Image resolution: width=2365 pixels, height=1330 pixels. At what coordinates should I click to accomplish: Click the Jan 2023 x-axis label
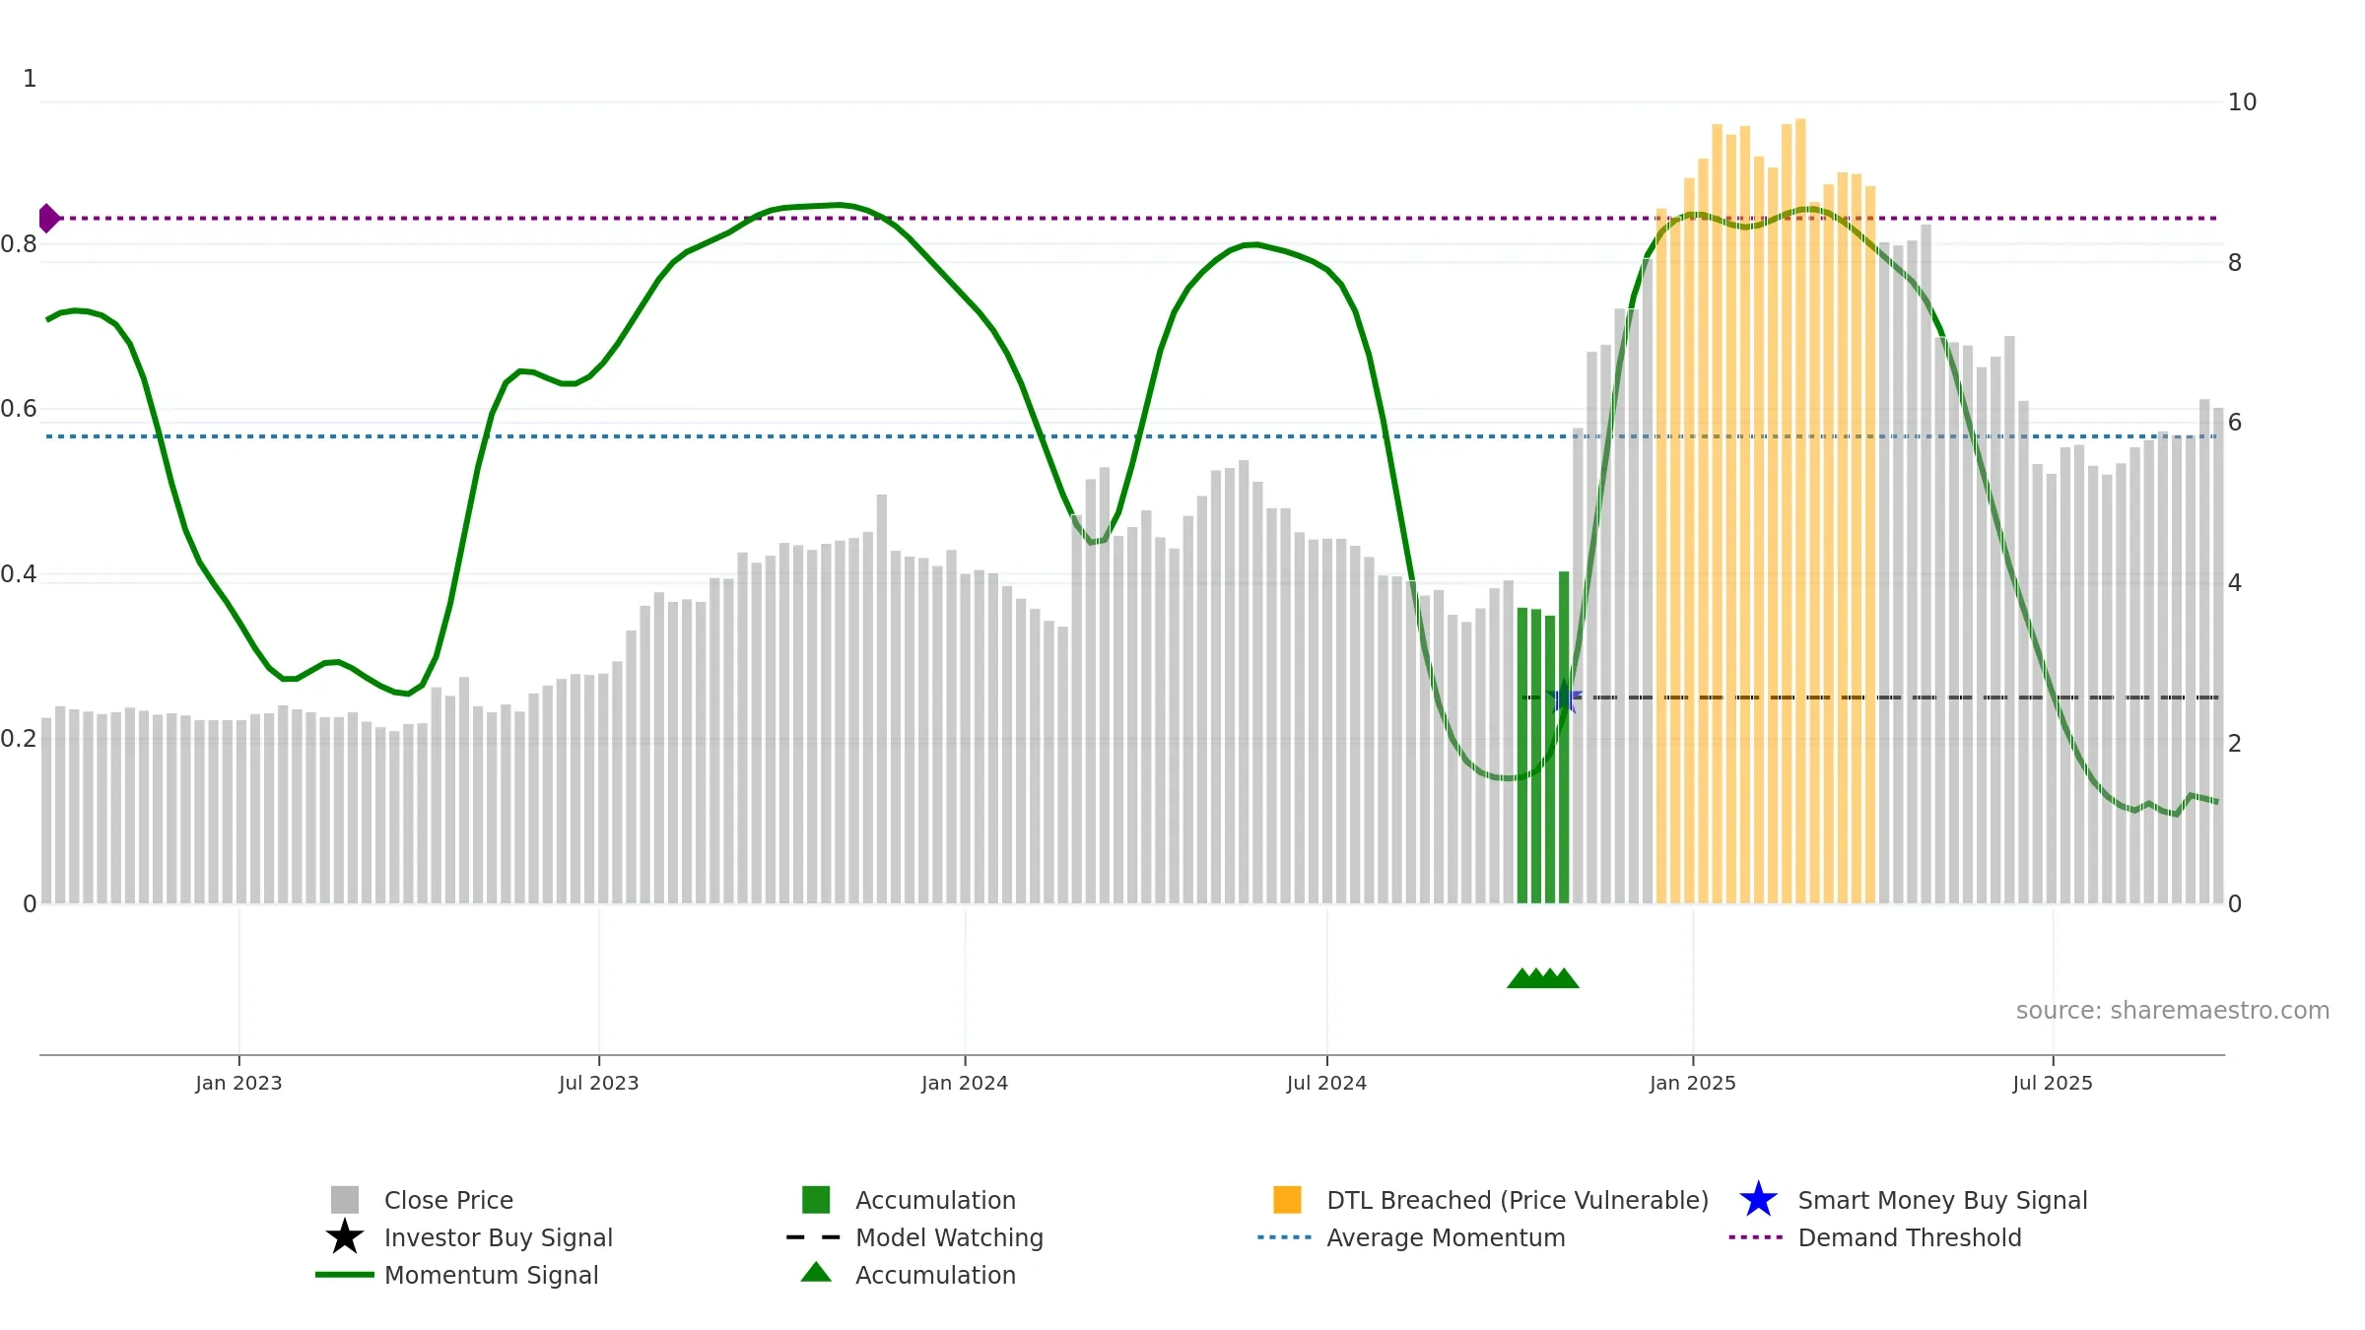[x=238, y=1083]
